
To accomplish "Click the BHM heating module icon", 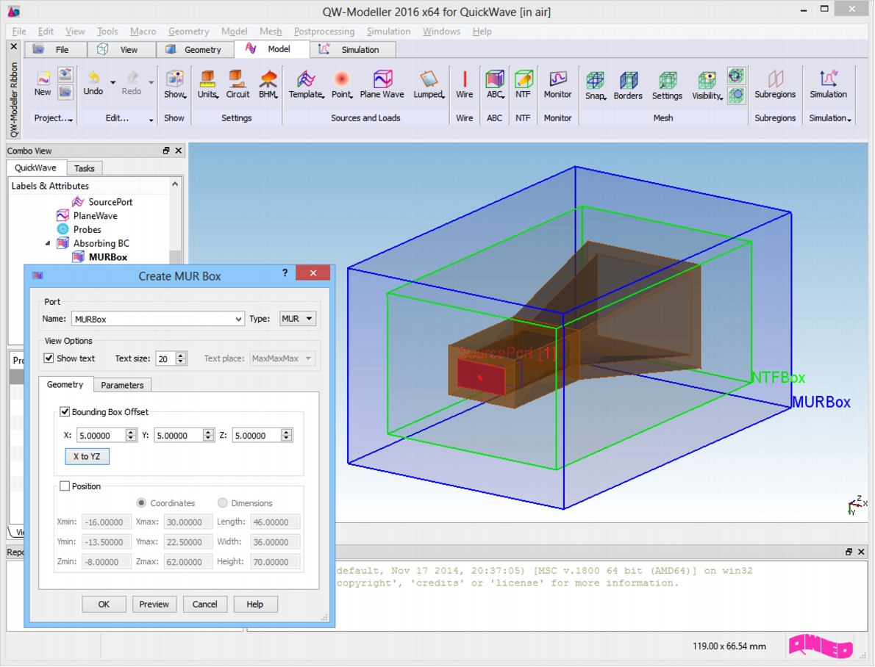I will click(x=268, y=78).
